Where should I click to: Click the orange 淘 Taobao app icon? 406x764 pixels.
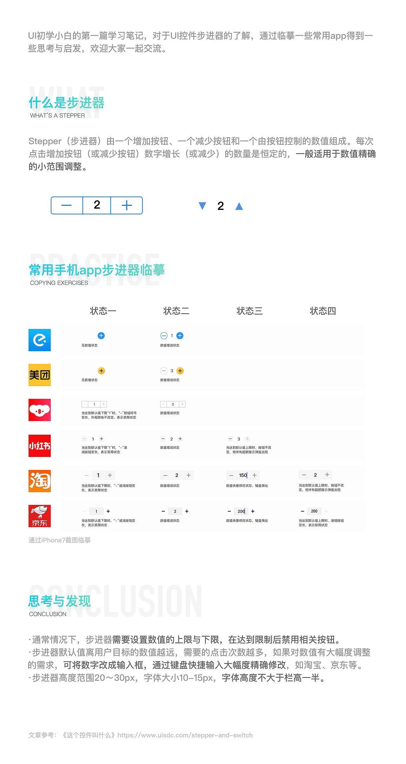click(40, 481)
